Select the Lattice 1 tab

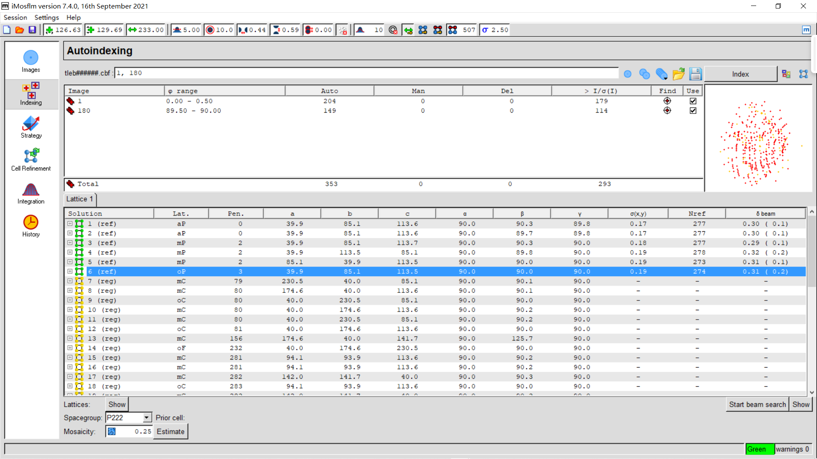(x=80, y=199)
